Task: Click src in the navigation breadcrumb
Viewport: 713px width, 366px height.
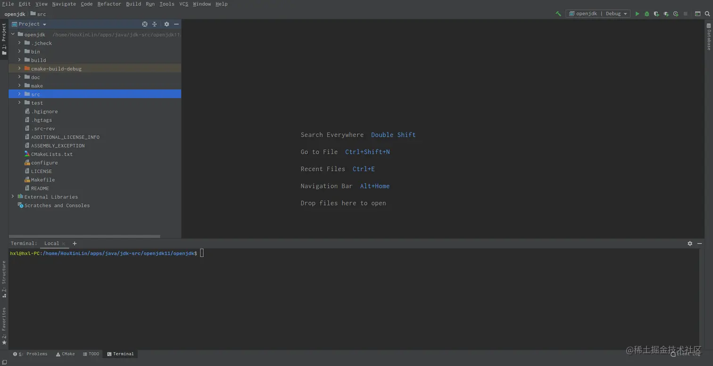Action: [38, 14]
